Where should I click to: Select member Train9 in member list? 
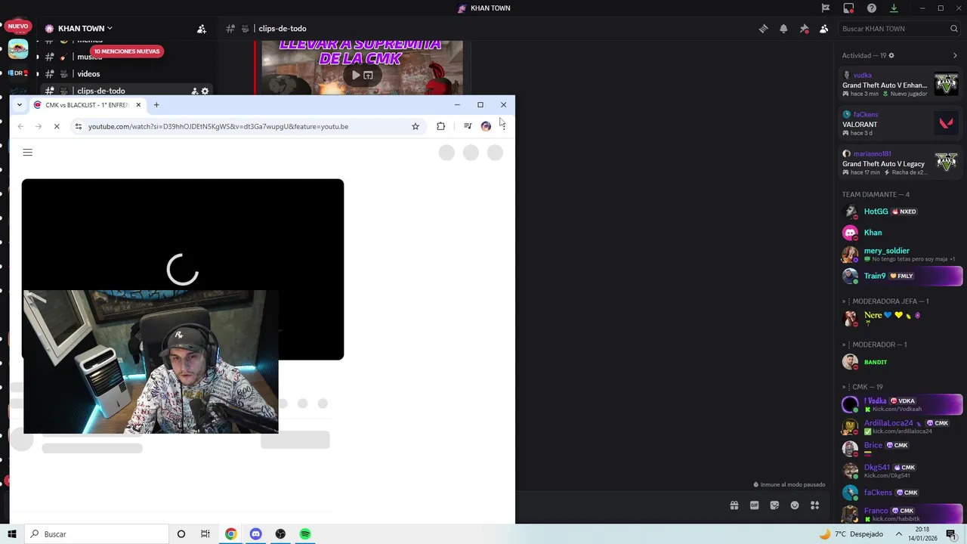[x=901, y=276]
